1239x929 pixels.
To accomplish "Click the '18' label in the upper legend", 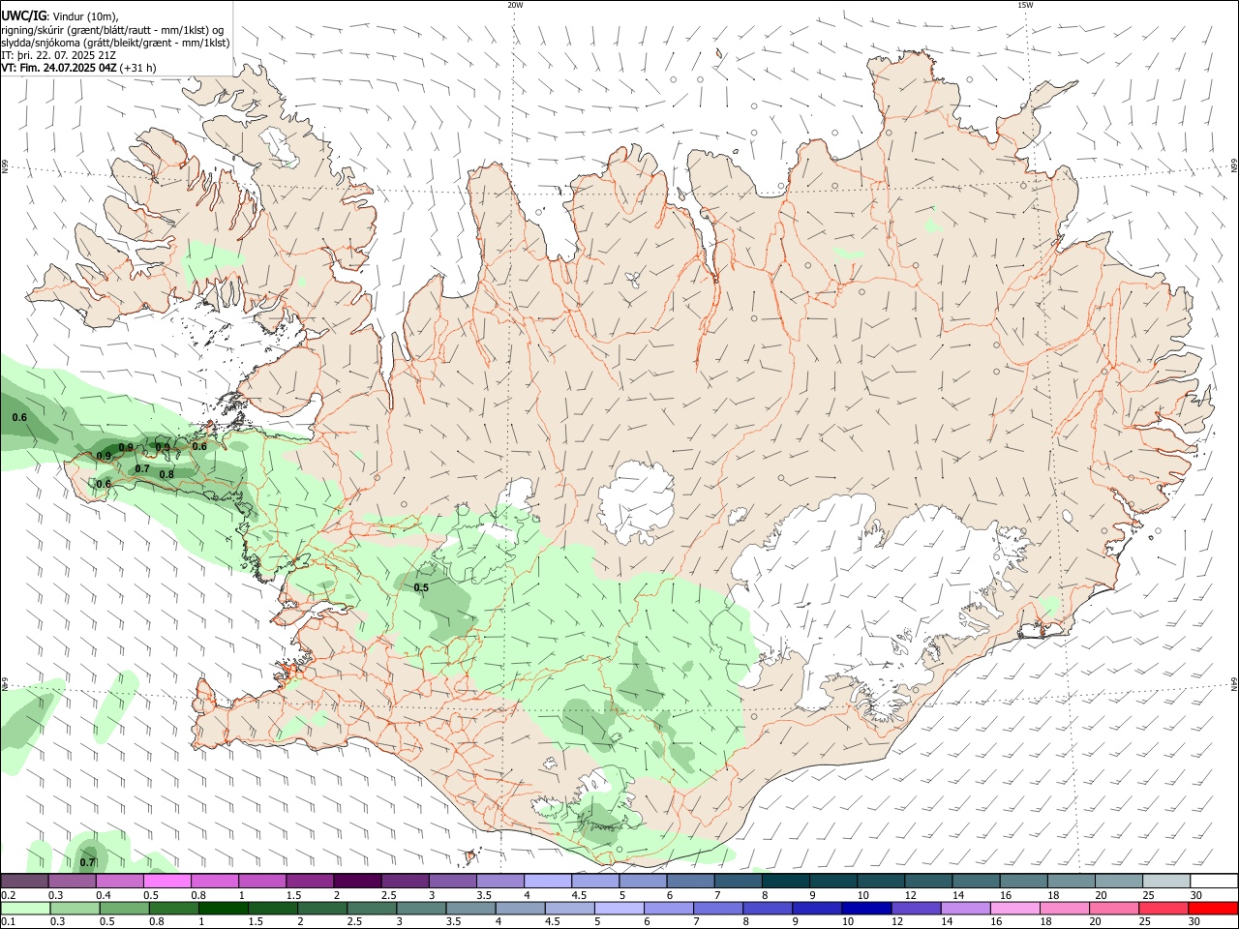I will pos(1053,895).
